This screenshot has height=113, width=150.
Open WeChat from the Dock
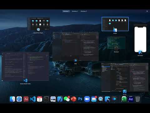67,99
